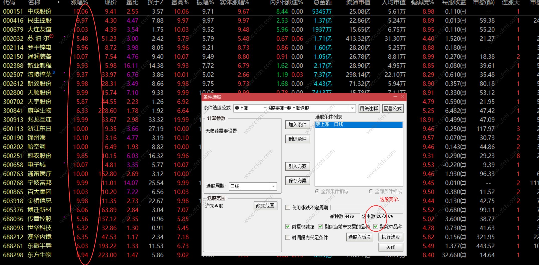This screenshot has height=265, width=539.
Task: Select the 600202 哈空调 row
Action: click(x=100, y=147)
